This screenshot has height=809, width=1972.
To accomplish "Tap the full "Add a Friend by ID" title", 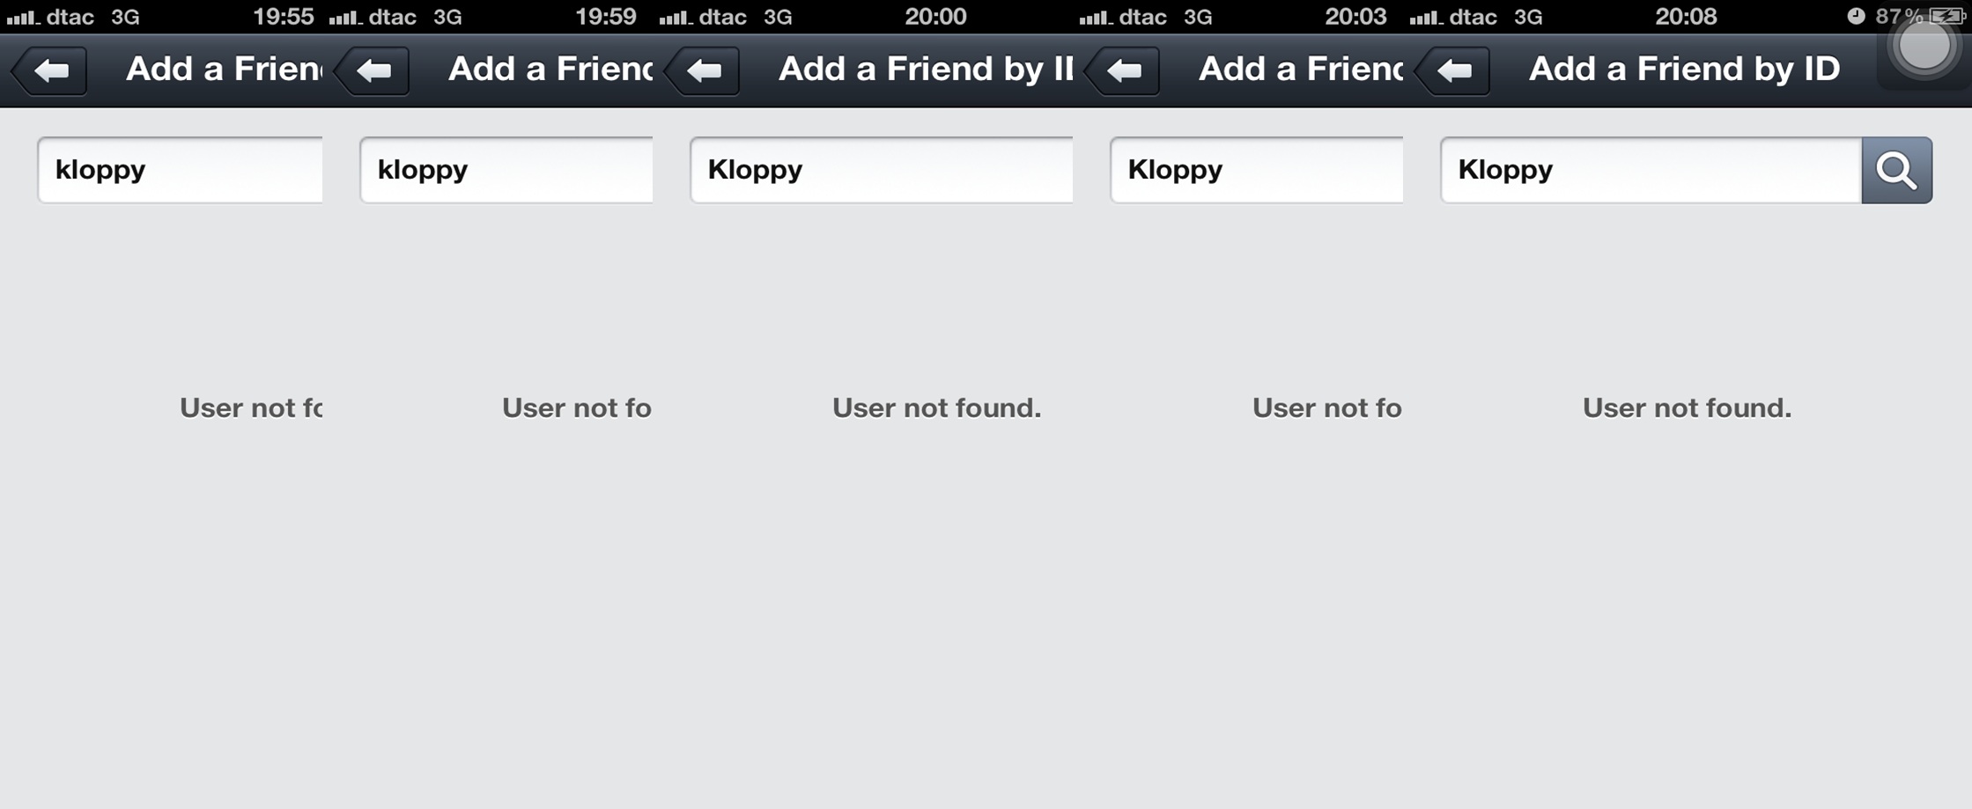I will (x=1684, y=69).
